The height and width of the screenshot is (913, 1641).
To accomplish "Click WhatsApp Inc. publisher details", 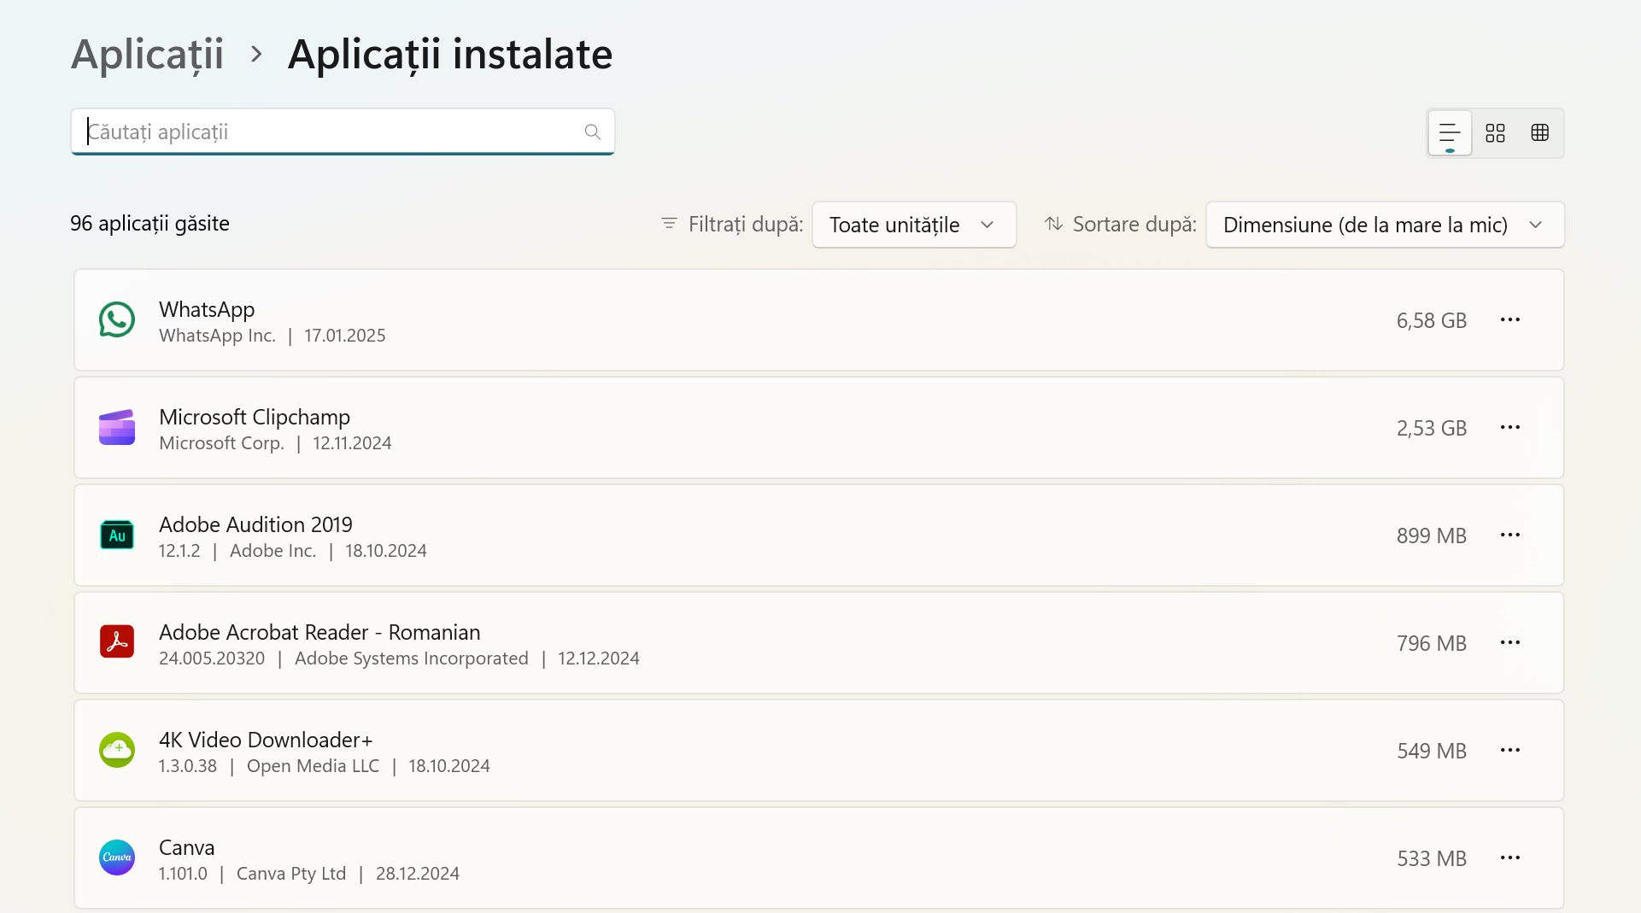I will (x=217, y=336).
